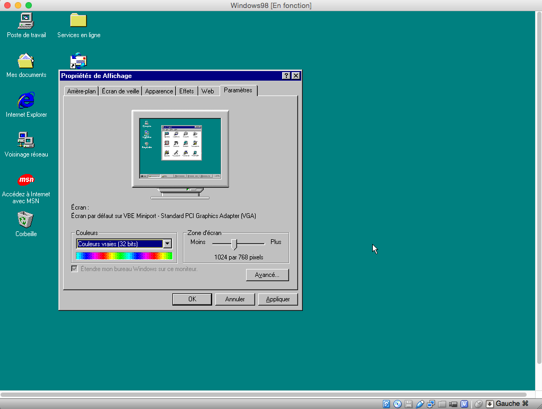Open Voisinage réseau icon
Viewport: 542px width, 409px height.
[26, 140]
